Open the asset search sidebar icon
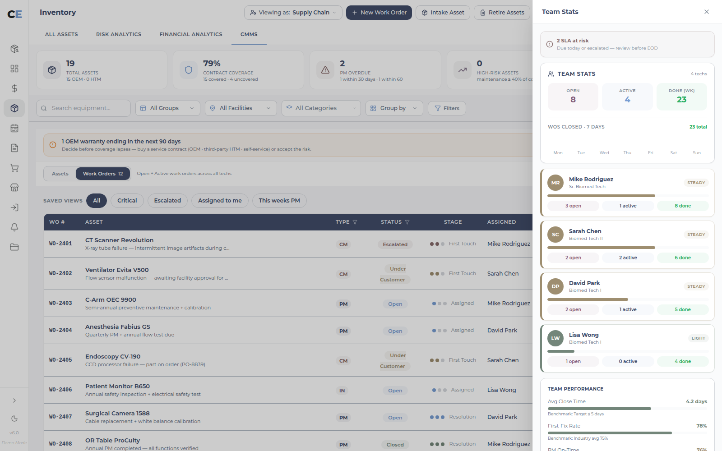Screen dimensions: 722x451 [x=14, y=49]
